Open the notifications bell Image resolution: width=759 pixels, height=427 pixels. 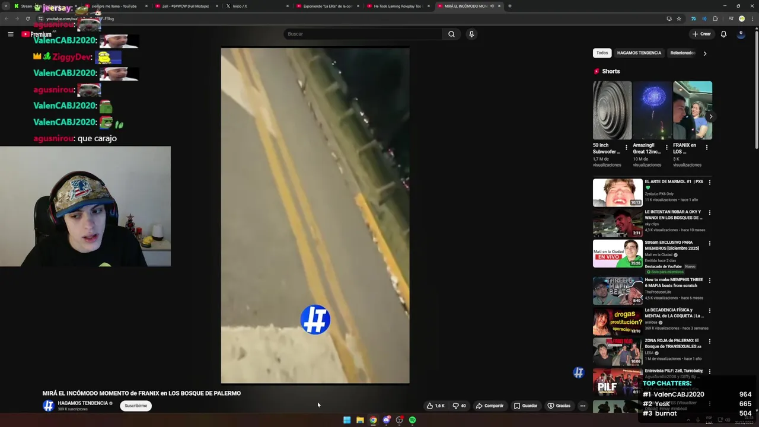click(x=723, y=34)
